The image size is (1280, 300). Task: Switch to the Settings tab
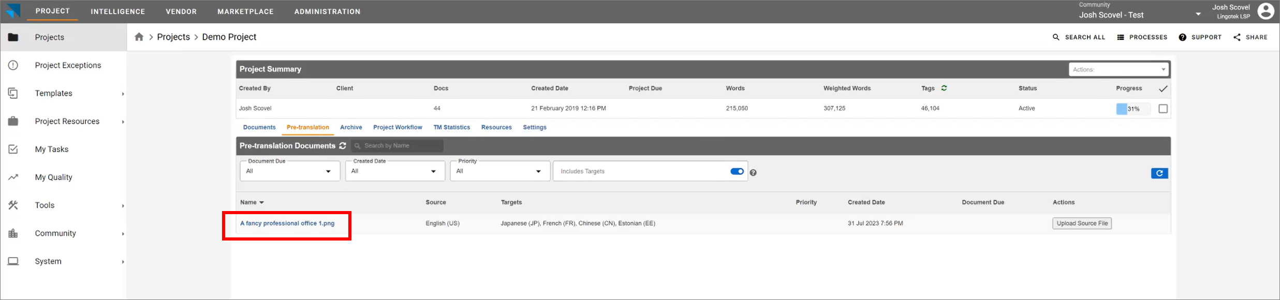(x=535, y=127)
